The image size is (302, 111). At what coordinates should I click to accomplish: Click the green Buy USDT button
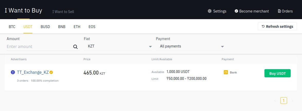[277, 73]
